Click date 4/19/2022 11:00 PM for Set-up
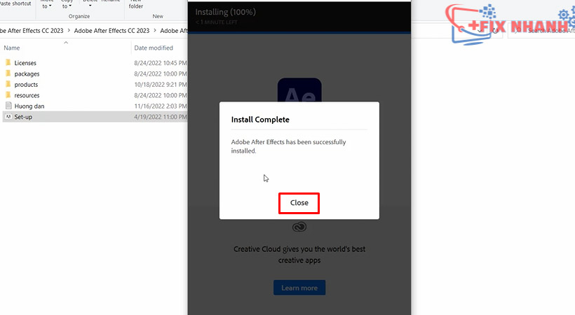Screen dimensions: 575x315 tap(161, 117)
